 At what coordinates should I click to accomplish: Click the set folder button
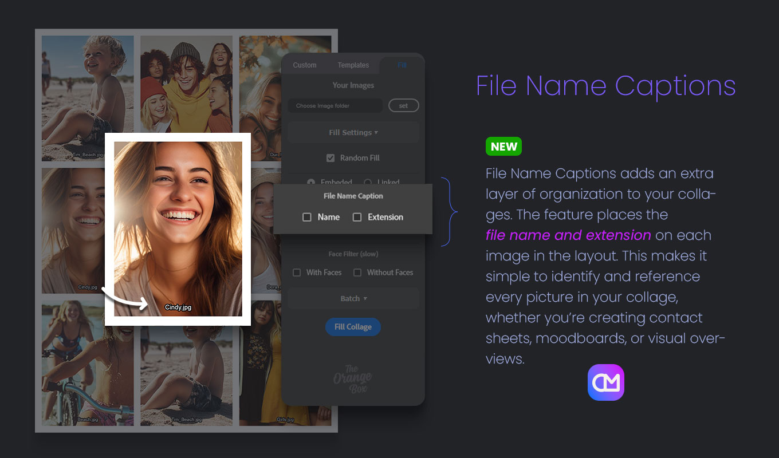click(x=403, y=106)
